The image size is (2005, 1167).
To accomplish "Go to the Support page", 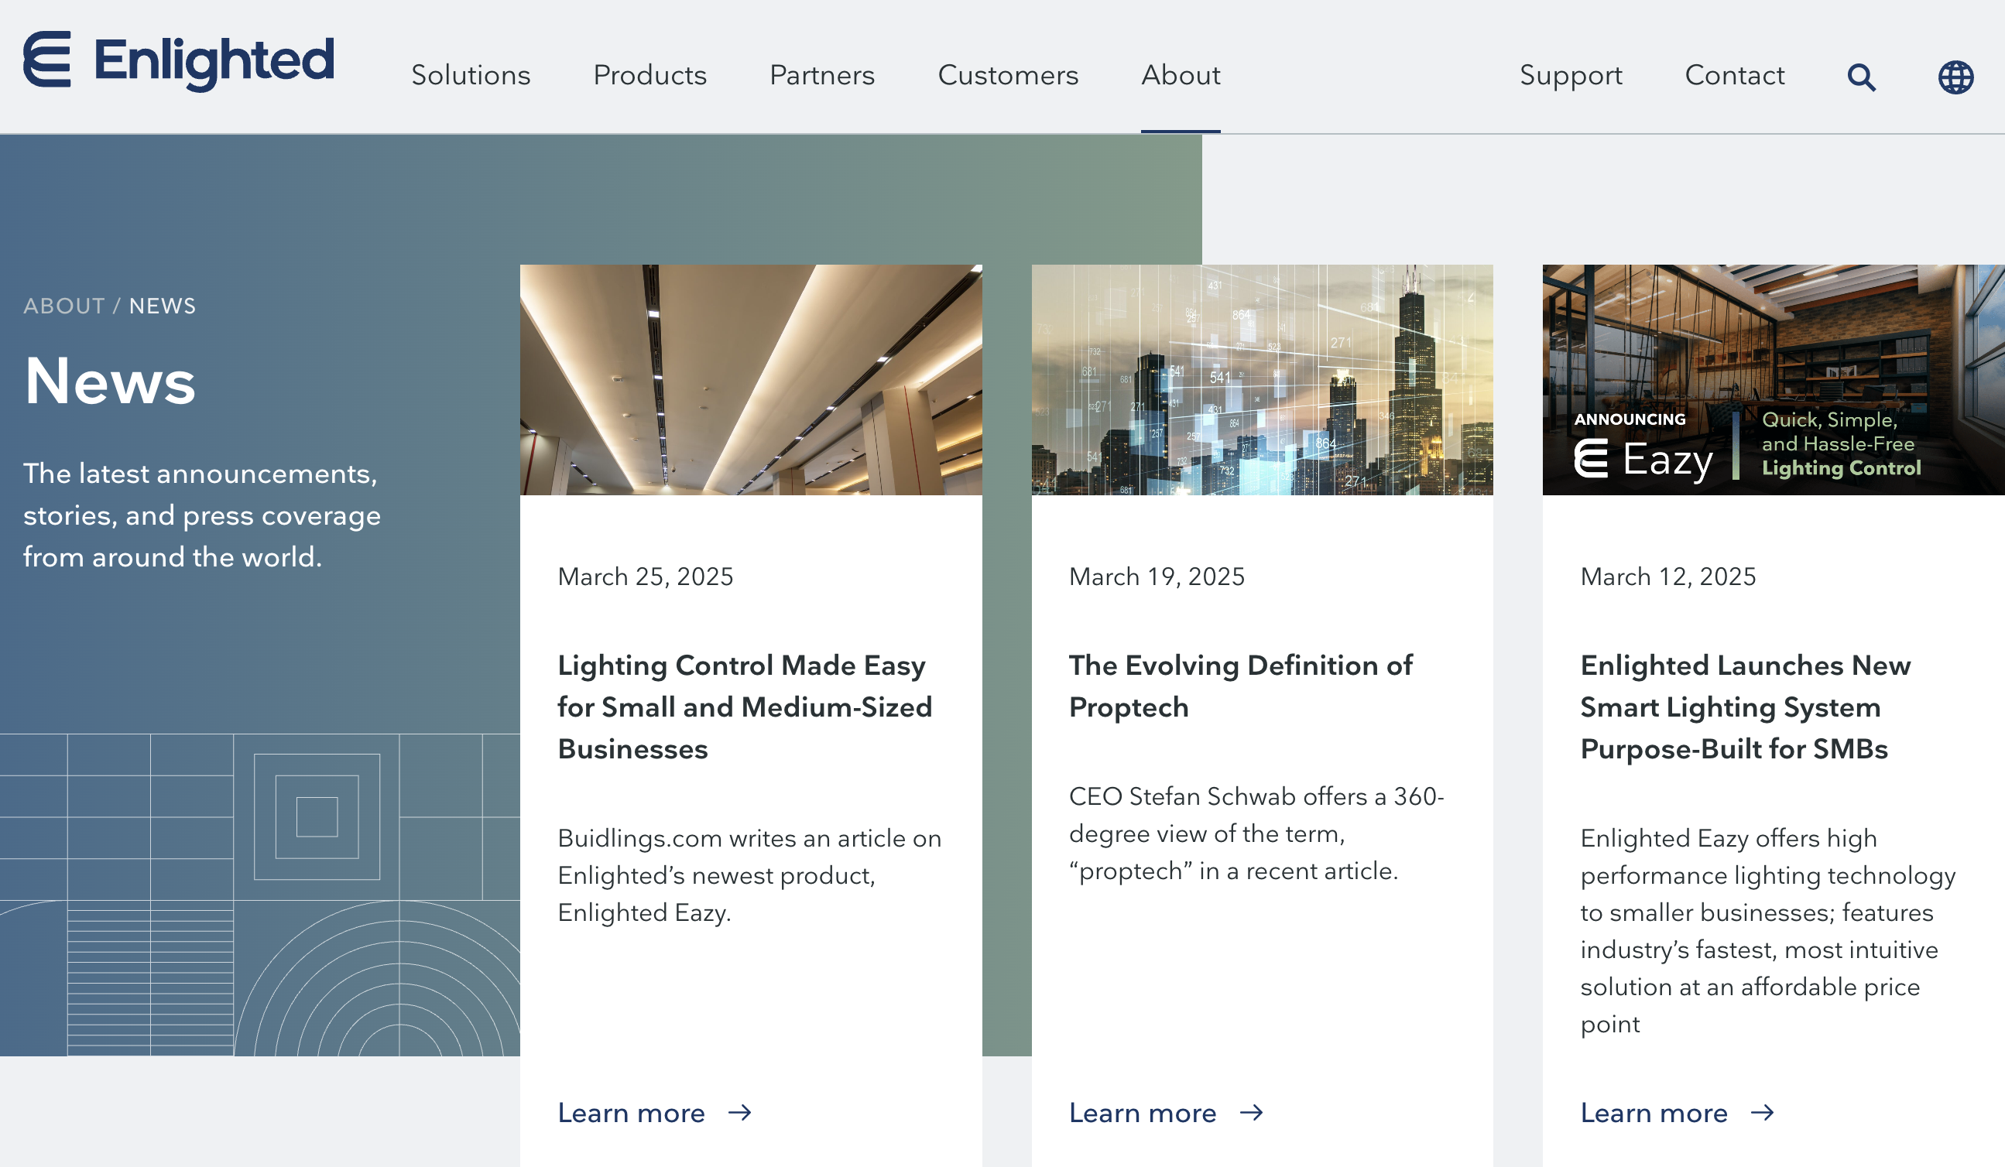I will pos(1571,75).
